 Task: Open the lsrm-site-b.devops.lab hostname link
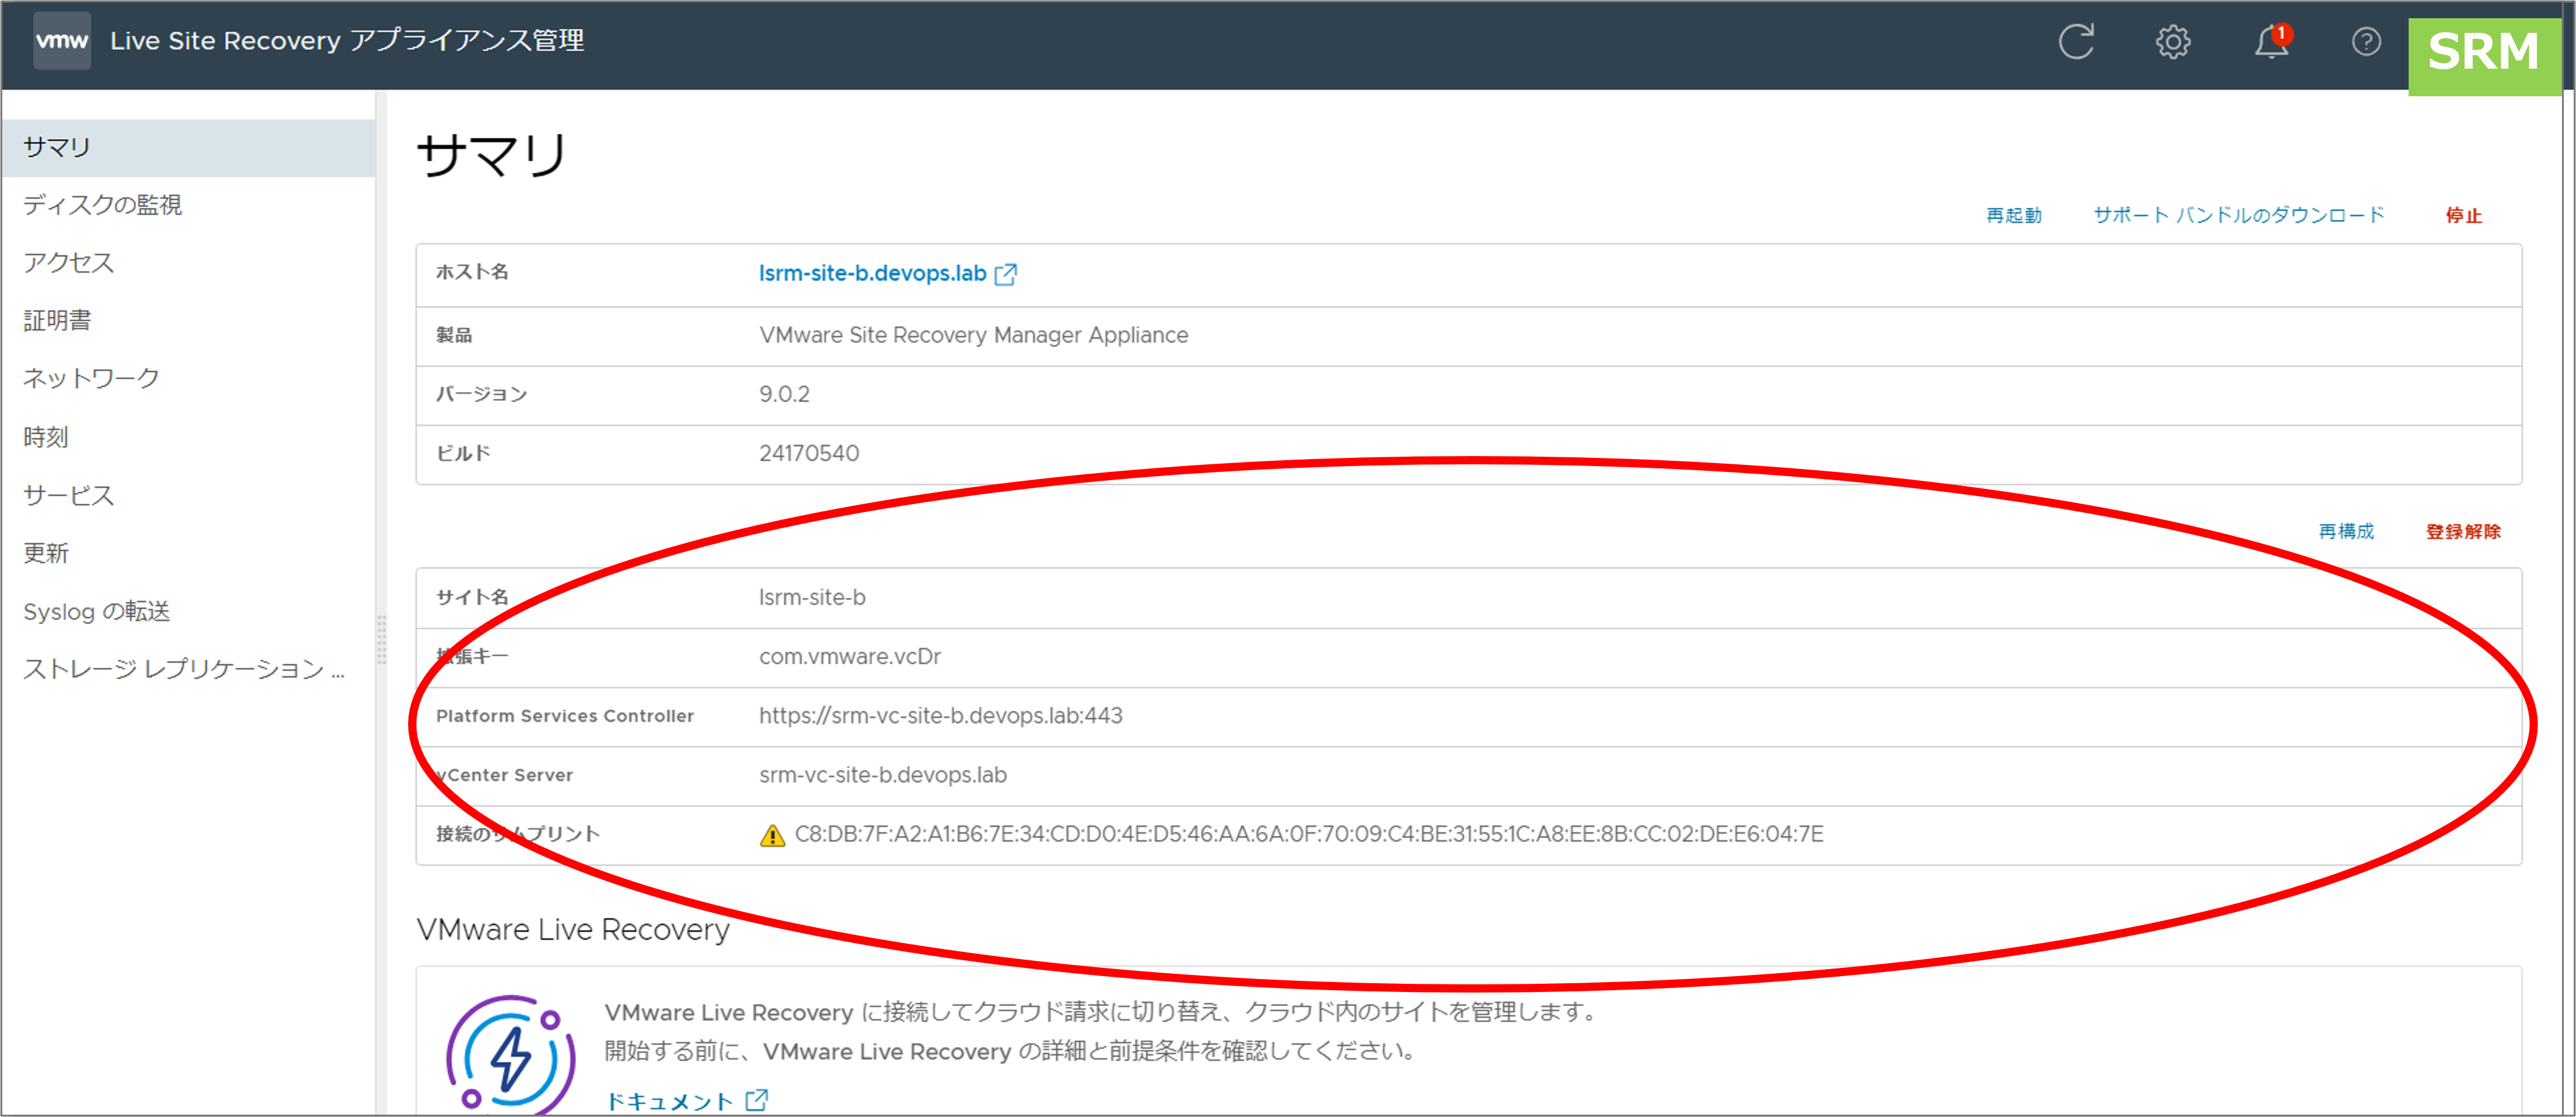tap(872, 274)
